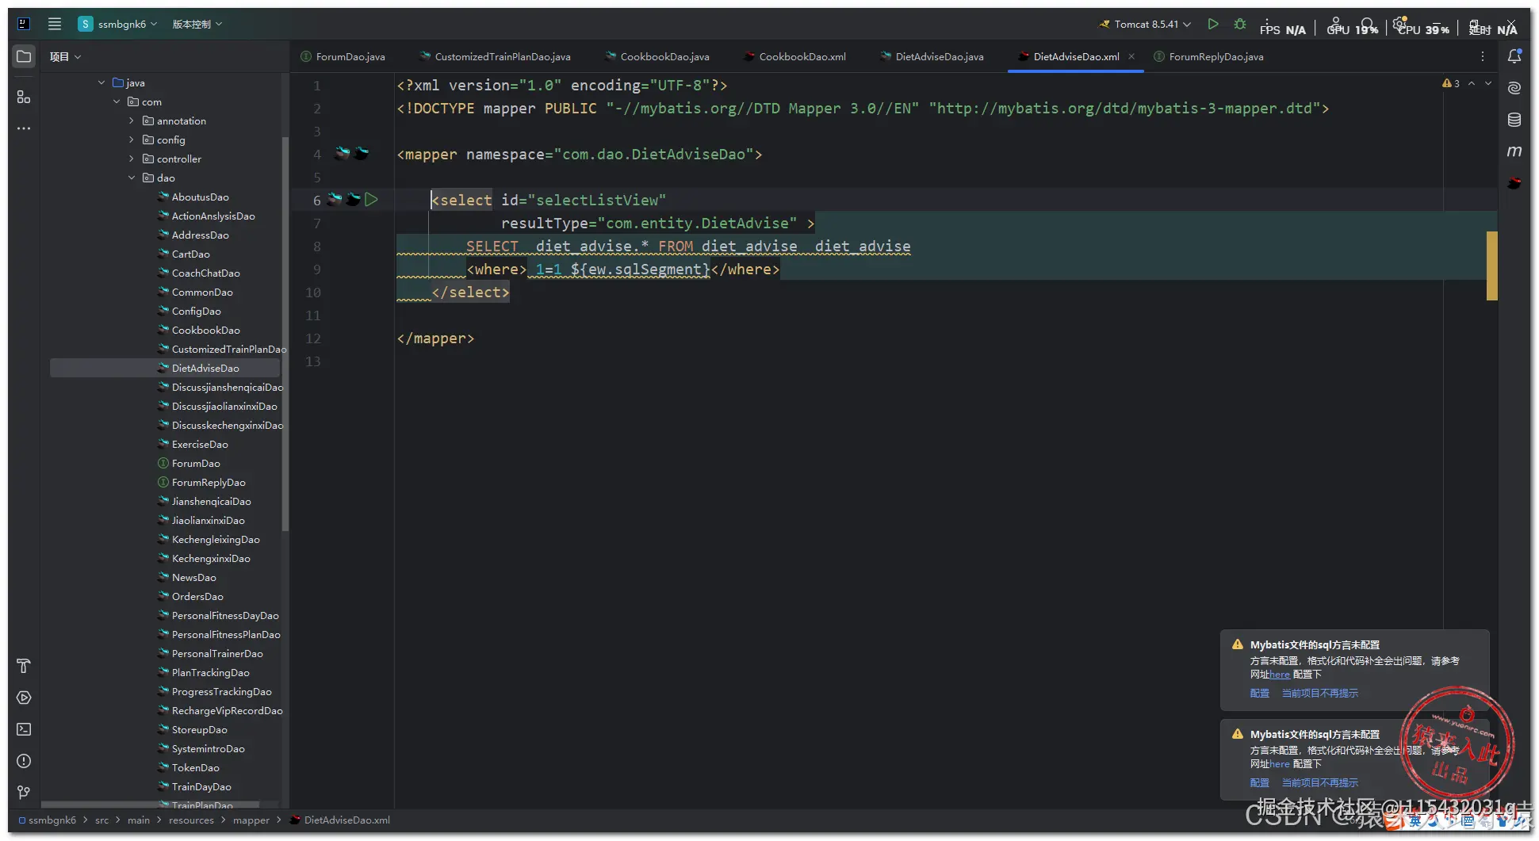Start debugging with the bug icon
This screenshot has width=1539, height=841.
pos(1240,25)
